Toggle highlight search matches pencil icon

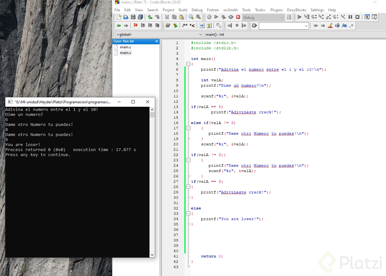330,26
